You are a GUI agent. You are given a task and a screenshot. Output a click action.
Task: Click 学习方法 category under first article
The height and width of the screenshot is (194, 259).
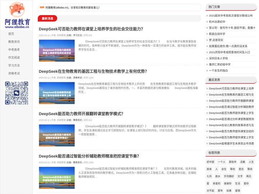[x=77, y=35]
